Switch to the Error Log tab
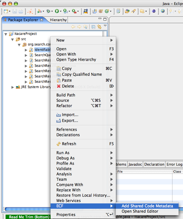The width and height of the screenshot is (183, 219). pyautogui.click(x=174, y=164)
